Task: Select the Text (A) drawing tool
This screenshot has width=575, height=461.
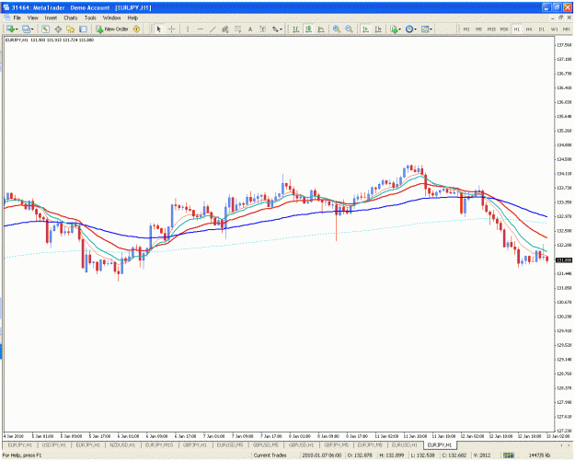Action: click(x=250, y=29)
